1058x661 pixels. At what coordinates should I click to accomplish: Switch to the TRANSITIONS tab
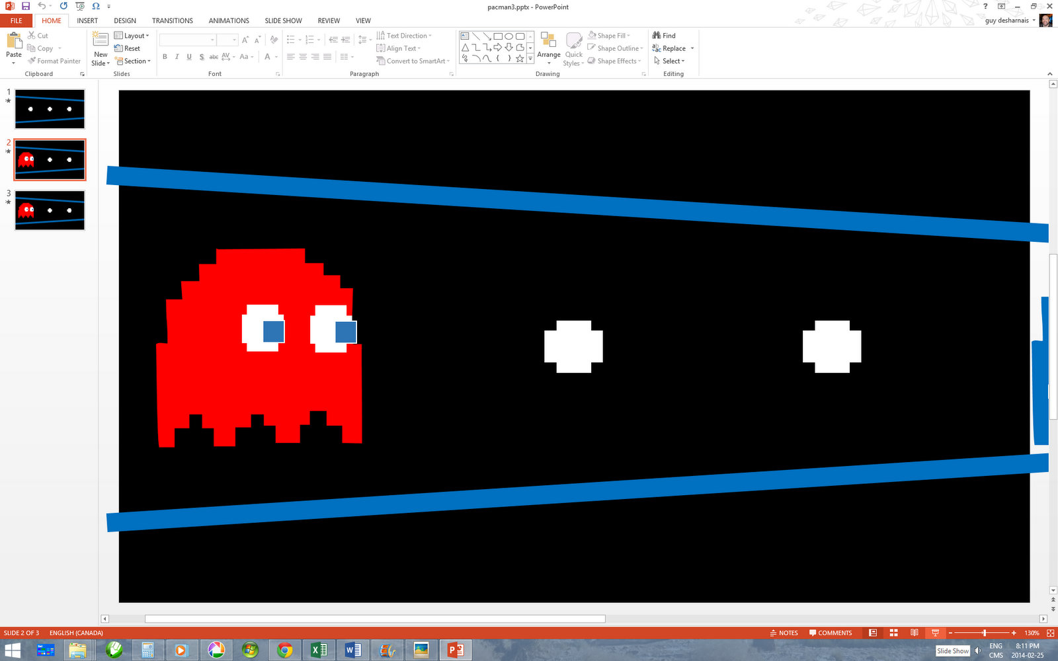coord(173,20)
